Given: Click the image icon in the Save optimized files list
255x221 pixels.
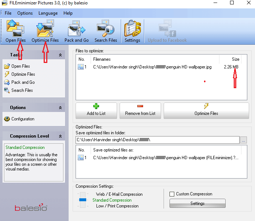Looking at the screenshot, I should [x=81, y=157].
